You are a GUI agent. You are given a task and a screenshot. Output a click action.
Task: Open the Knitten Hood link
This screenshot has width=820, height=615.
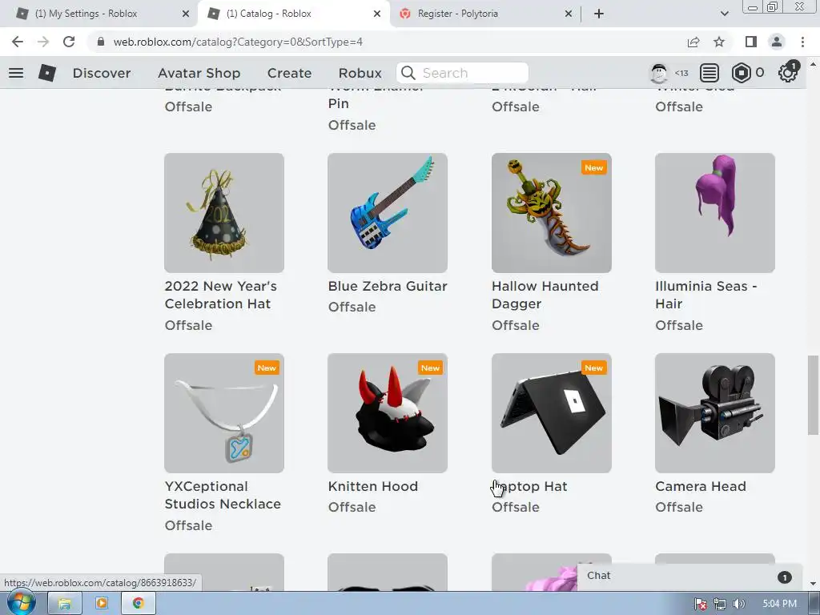(x=373, y=486)
